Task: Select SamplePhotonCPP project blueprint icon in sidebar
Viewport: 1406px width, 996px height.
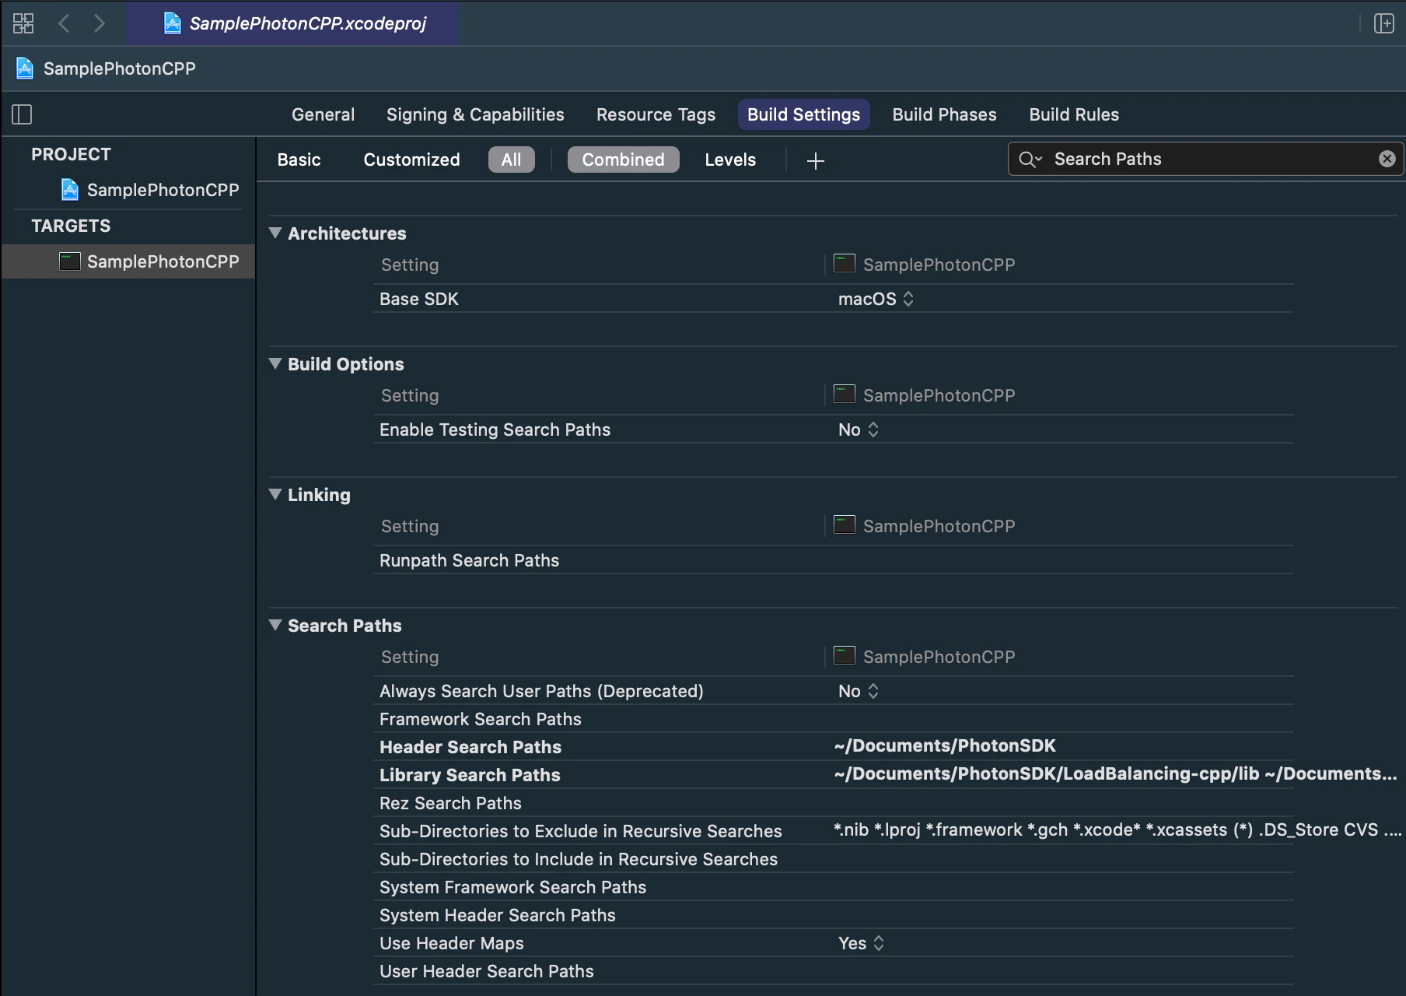Action: click(70, 190)
